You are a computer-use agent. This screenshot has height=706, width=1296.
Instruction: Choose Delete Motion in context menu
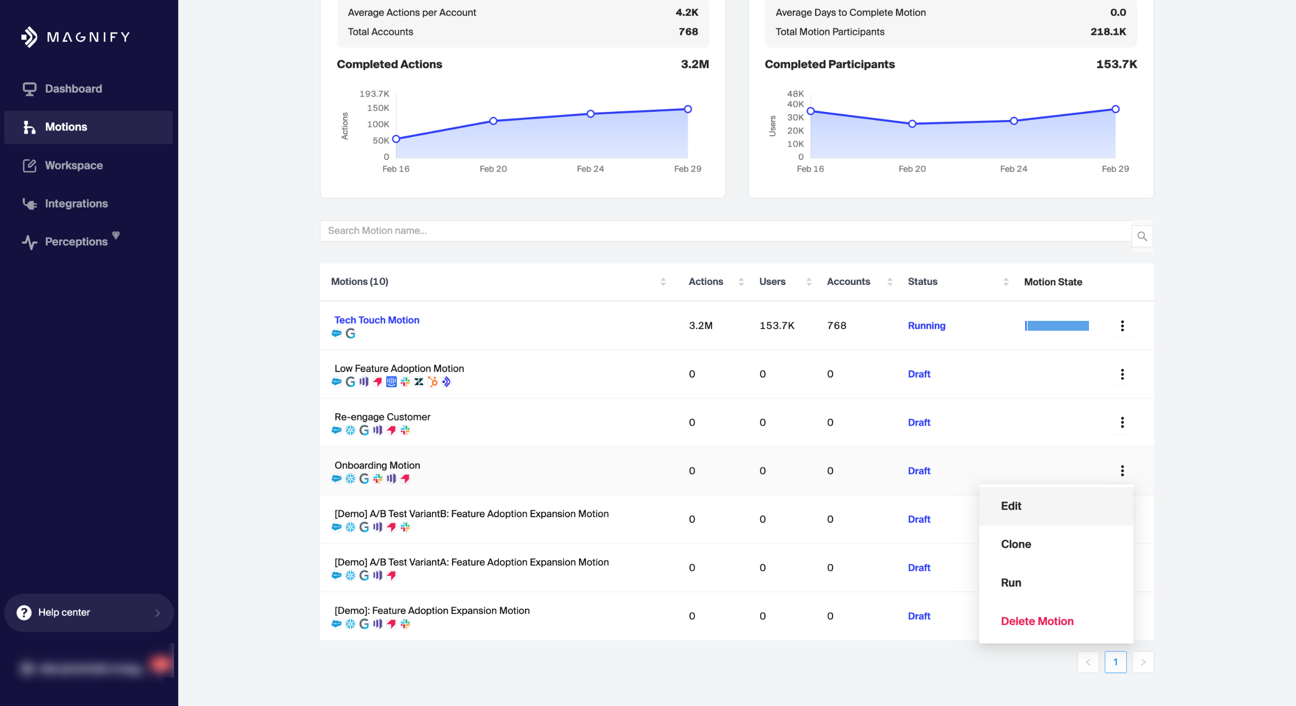(1037, 621)
